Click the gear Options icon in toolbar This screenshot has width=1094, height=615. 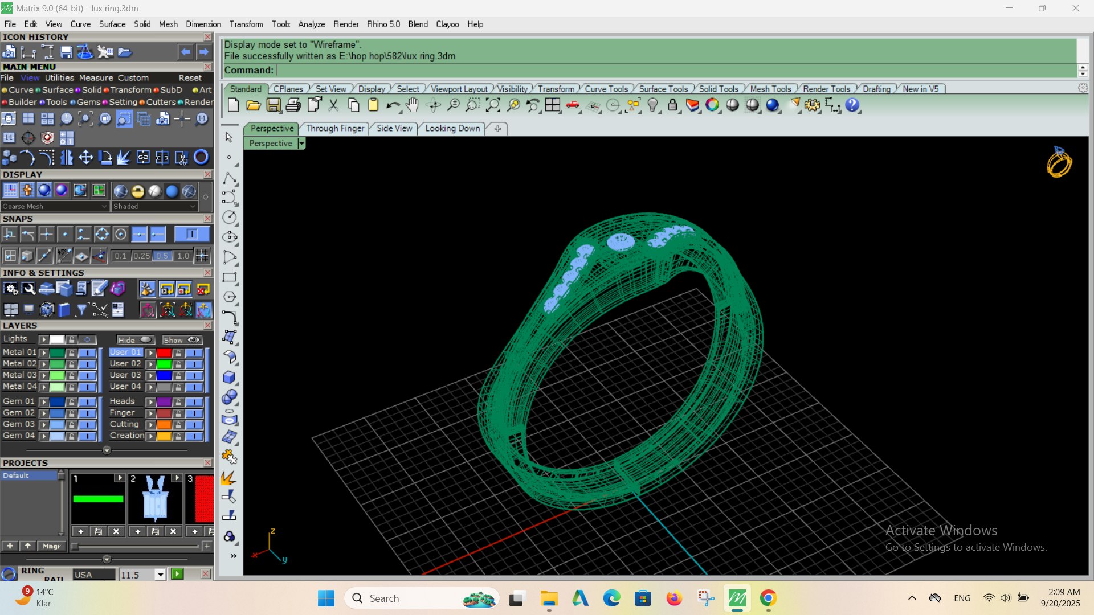tap(813, 105)
